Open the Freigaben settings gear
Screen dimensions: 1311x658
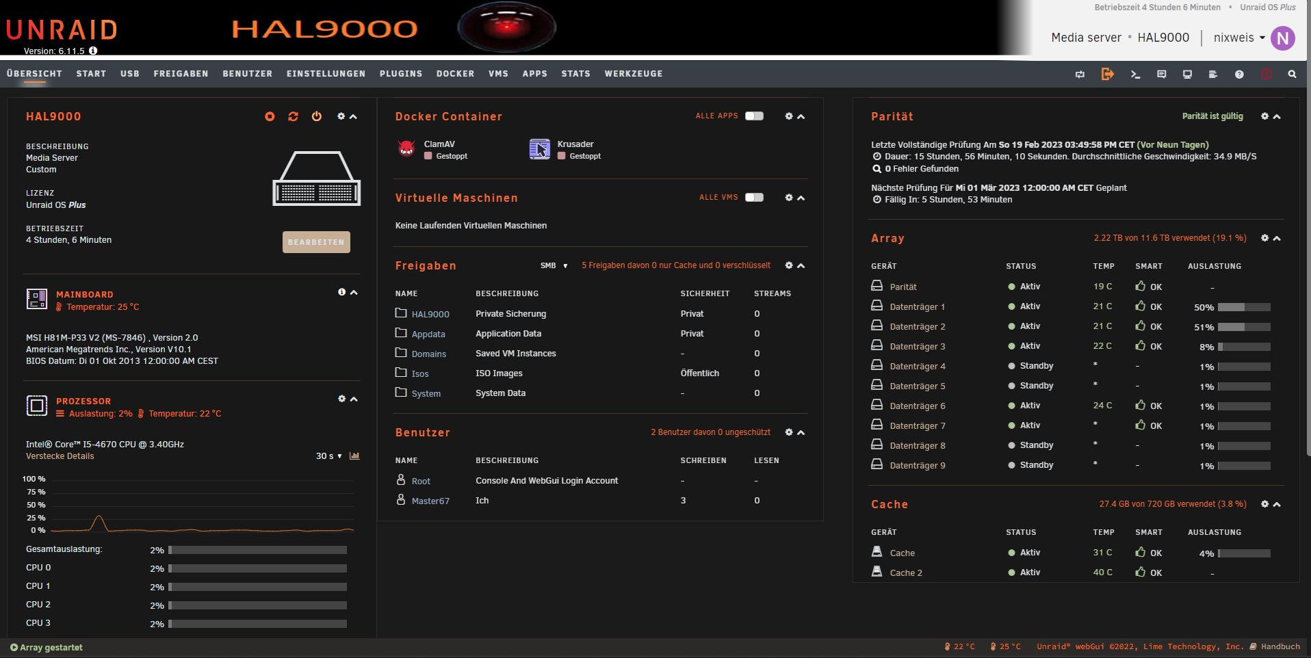pyautogui.click(x=788, y=265)
